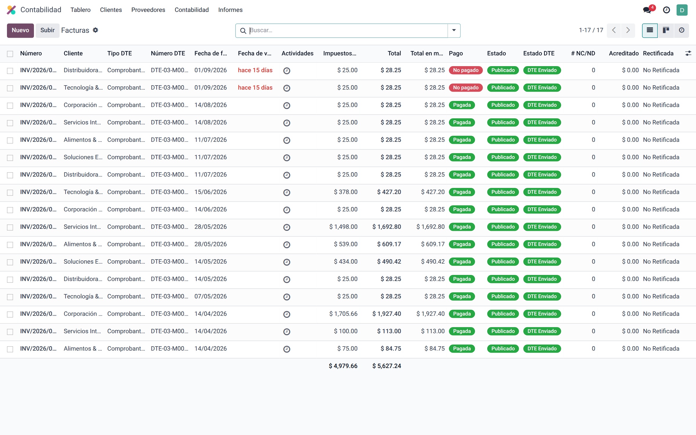Click the Subir button
Viewport: 696px width, 435px height.
pyautogui.click(x=47, y=30)
